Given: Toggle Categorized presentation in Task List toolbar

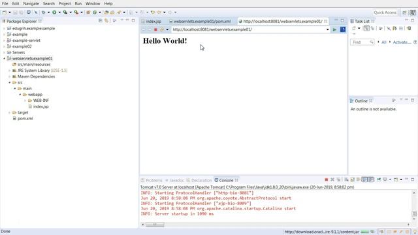Looking at the screenshot, I should tap(367, 28).
